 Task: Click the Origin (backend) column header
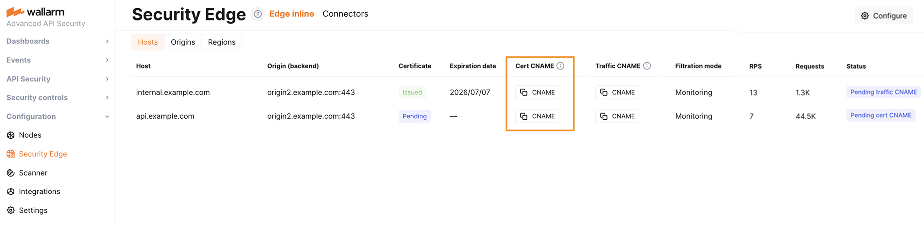(293, 66)
